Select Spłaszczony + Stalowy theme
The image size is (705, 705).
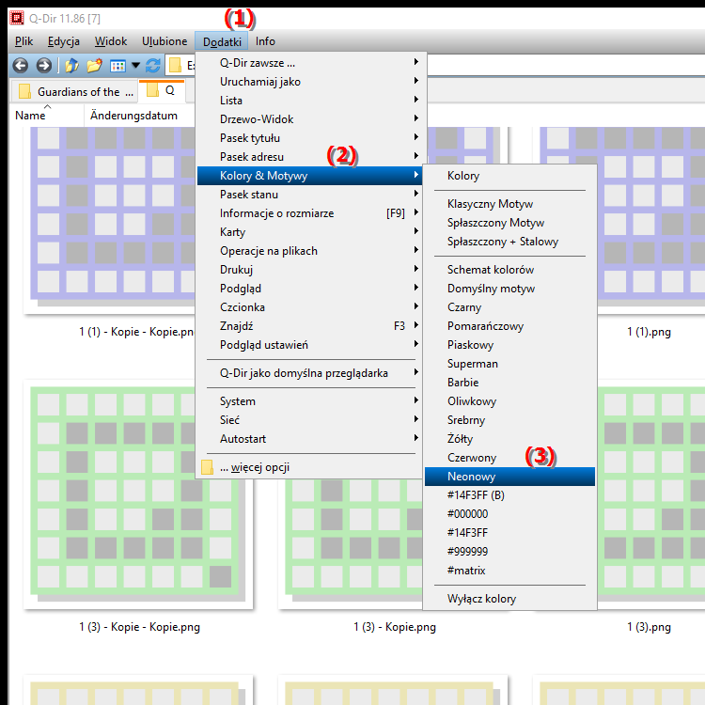[509, 242]
